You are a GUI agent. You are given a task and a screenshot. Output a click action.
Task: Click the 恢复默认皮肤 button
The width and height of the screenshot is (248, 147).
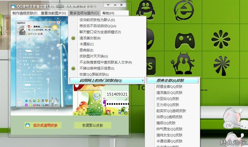[93, 125]
